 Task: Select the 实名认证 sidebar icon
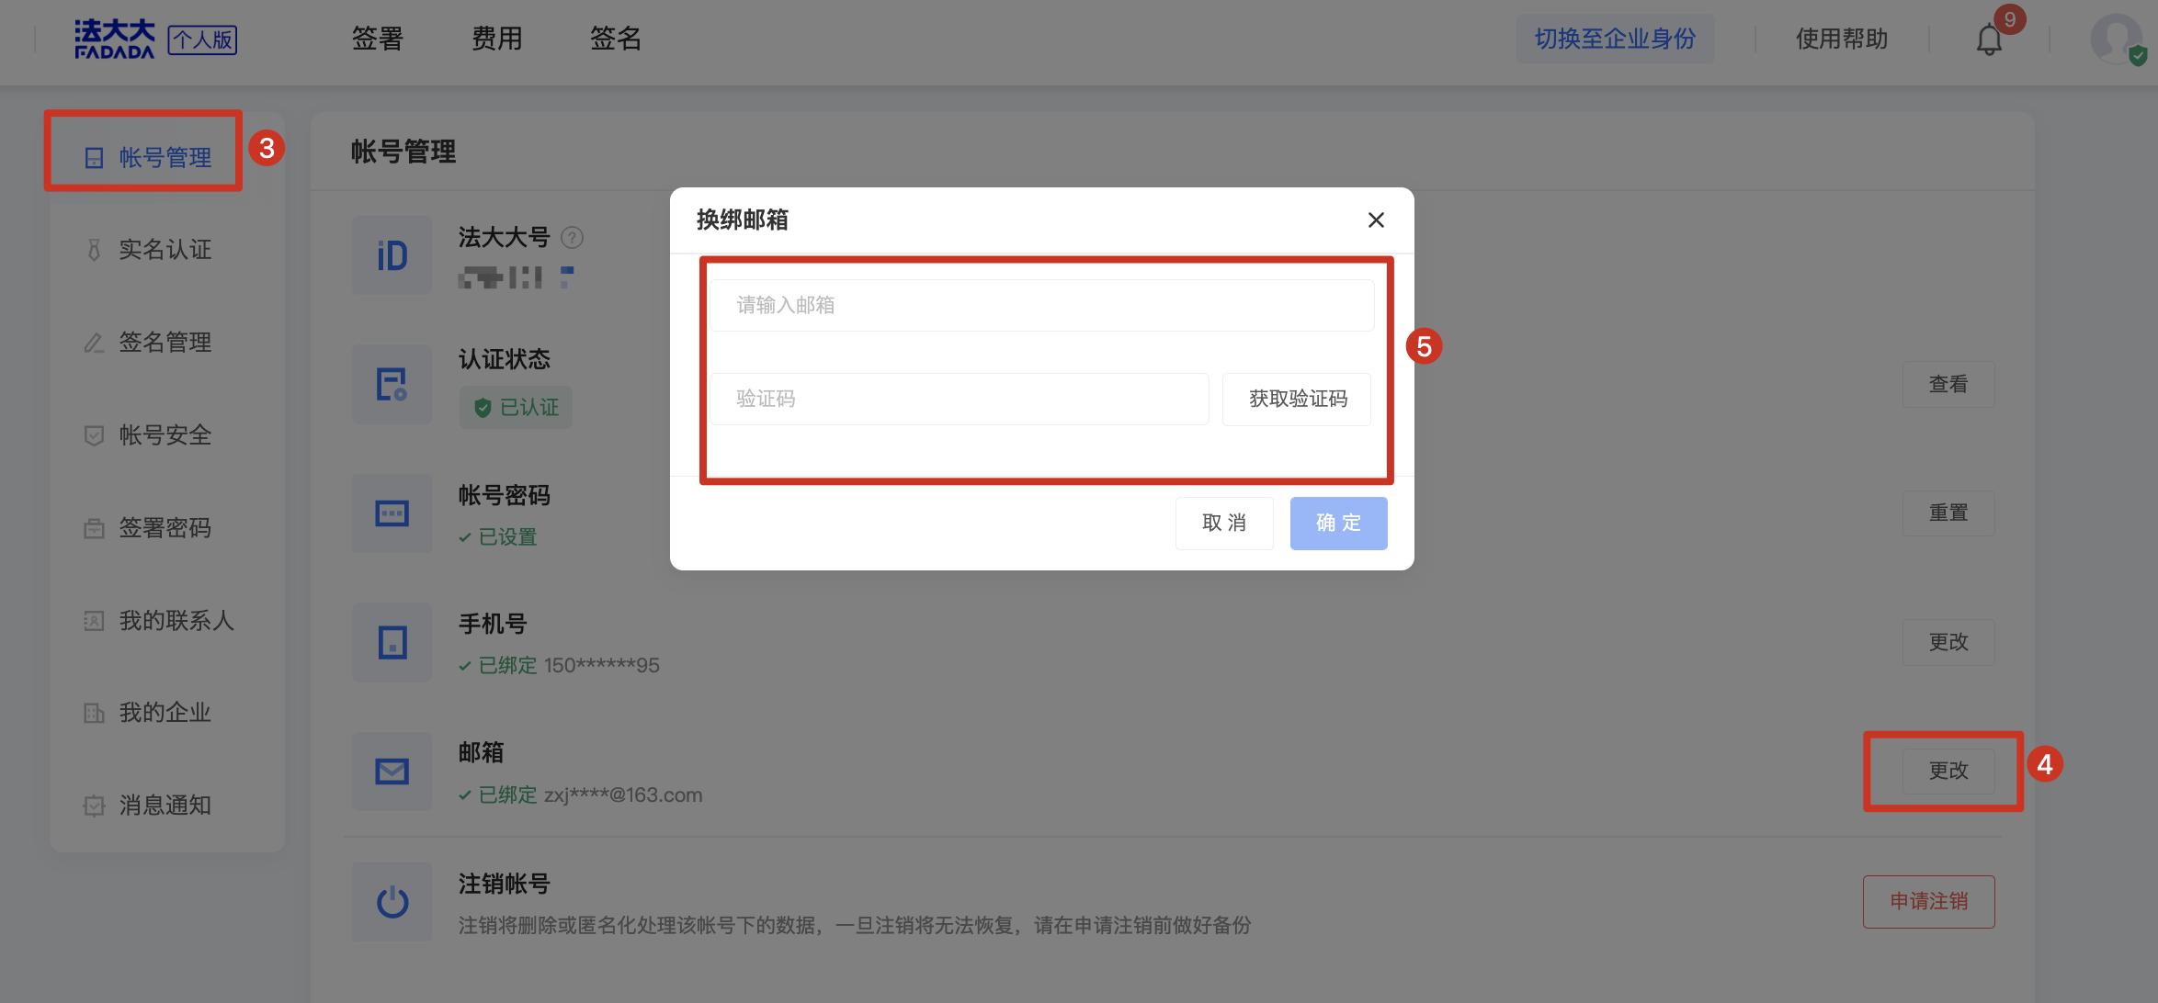pos(93,249)
